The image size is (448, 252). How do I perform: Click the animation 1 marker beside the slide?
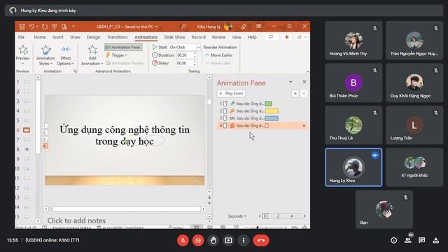(45, 126)
